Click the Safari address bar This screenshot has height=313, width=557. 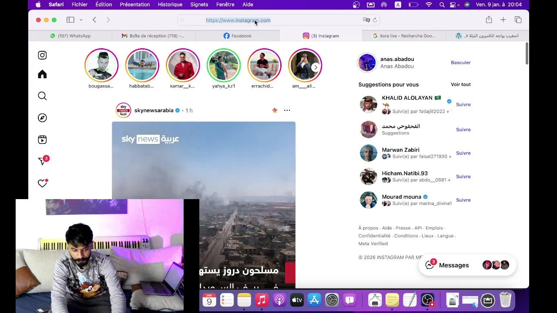click(x=278, y=20)
